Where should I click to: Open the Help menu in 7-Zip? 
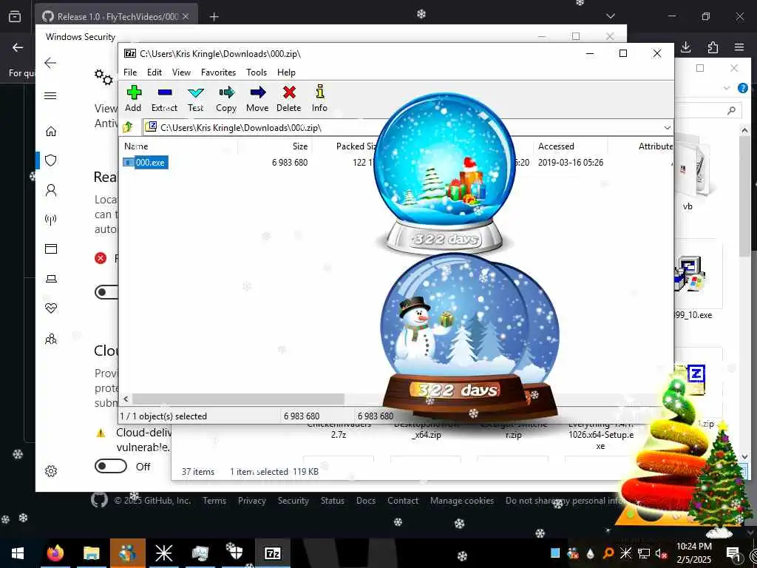coord(286,72)
